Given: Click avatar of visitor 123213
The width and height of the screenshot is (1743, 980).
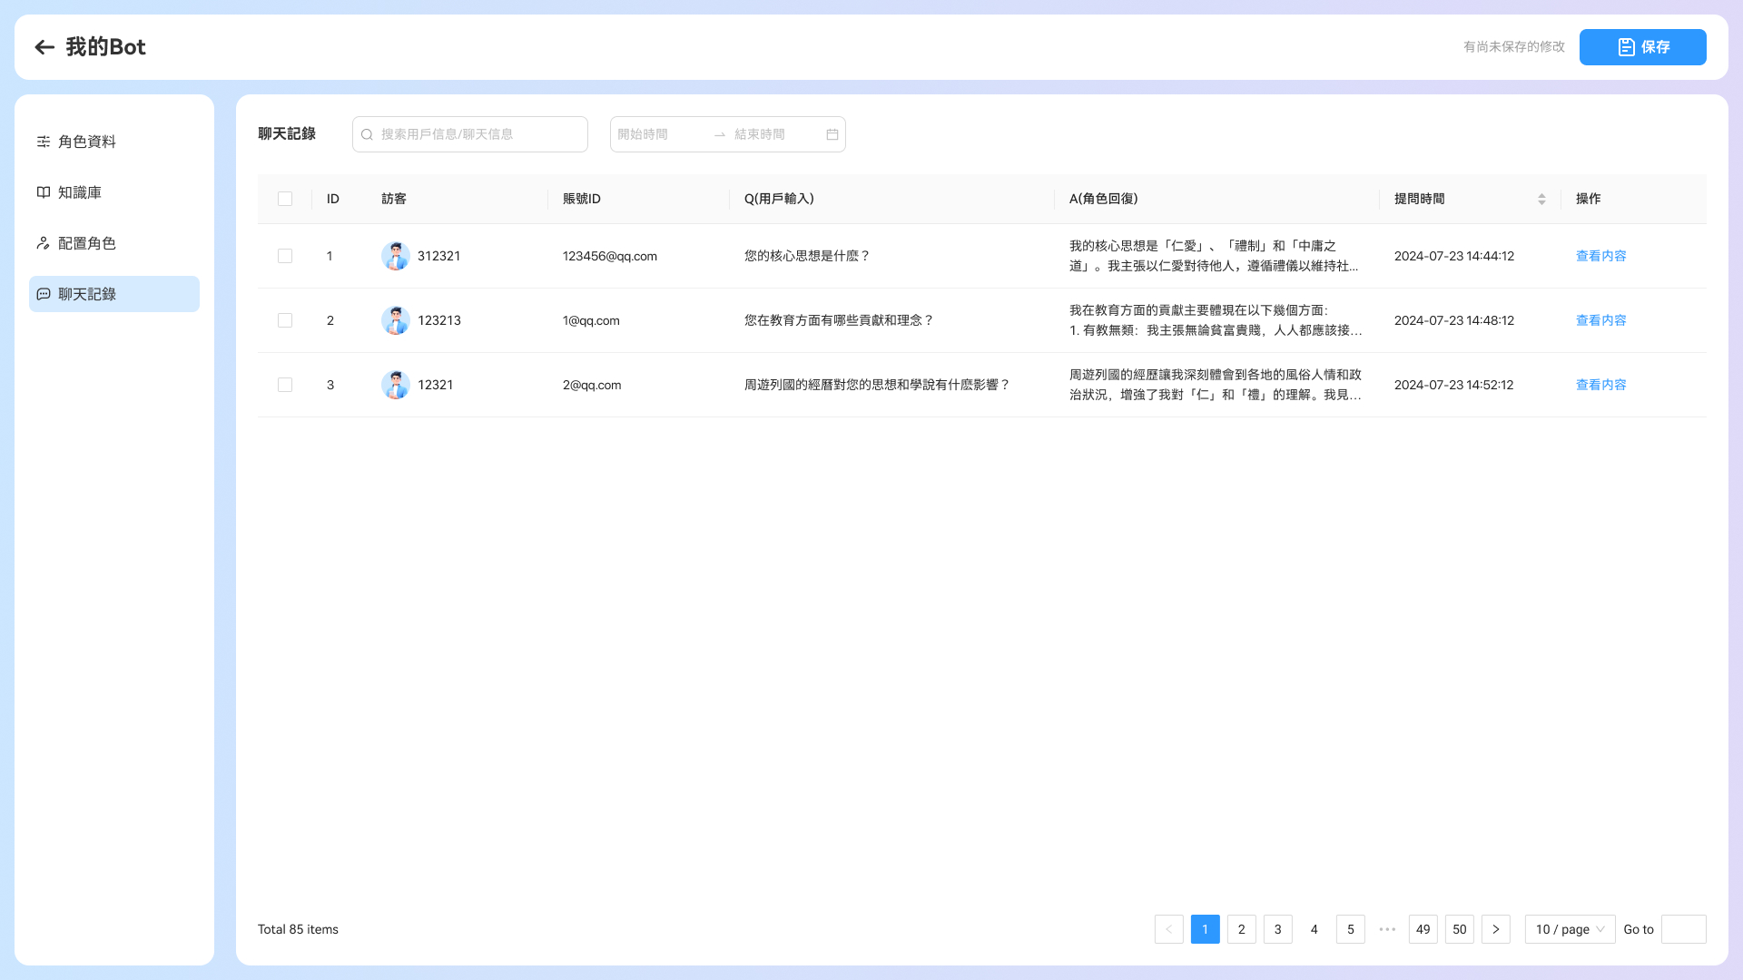Looking at the screenshot, I should tap(396, 320).
